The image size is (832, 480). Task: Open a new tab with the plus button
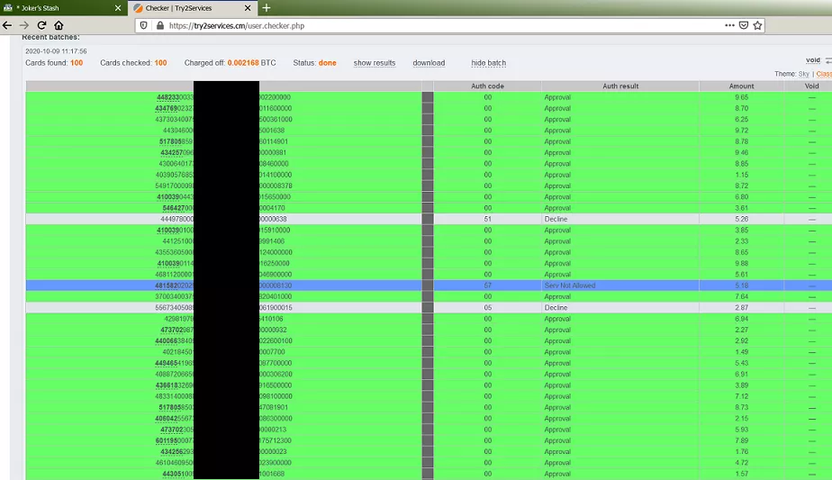[267, 8]
